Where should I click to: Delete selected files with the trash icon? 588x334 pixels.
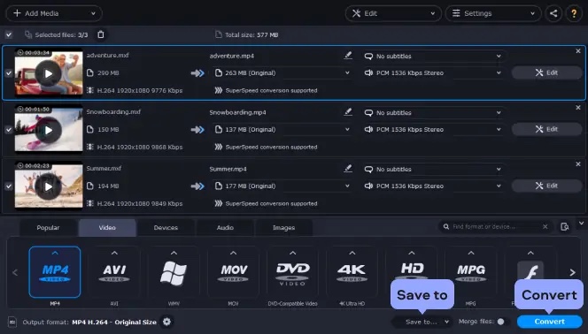[x=100, y=34]
